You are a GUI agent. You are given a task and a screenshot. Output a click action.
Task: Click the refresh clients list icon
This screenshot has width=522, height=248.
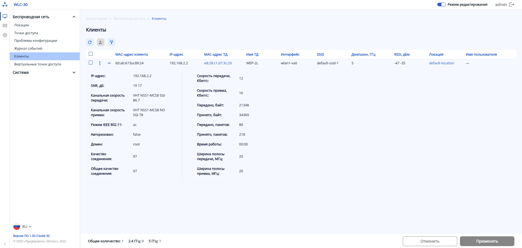pos(90,42)
